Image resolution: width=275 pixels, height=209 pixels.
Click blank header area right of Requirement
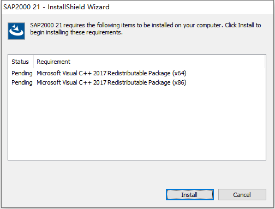tap(168, 62)
